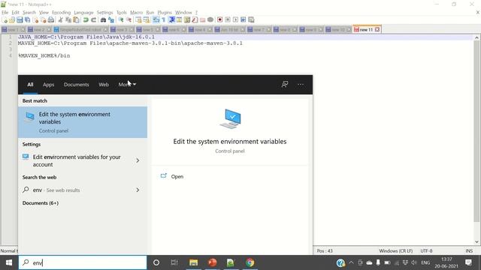Expand arrow beside account environment variables result

[138, 160]
